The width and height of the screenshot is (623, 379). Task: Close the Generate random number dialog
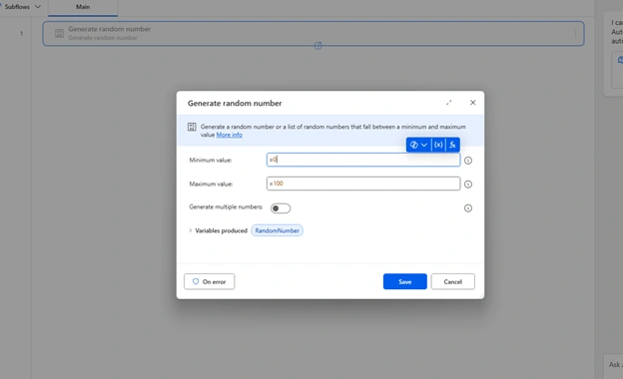pyautogui.click(x=472, y=103)
